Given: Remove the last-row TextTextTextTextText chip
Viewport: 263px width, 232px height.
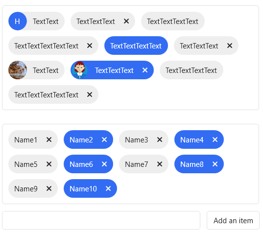Looking at the screenshot, I should 90,94.
